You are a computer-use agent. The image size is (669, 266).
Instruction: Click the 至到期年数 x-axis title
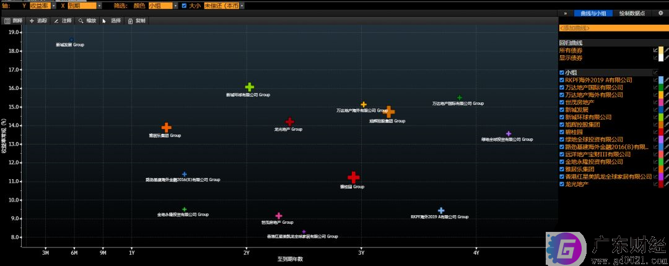click(290, 259)
